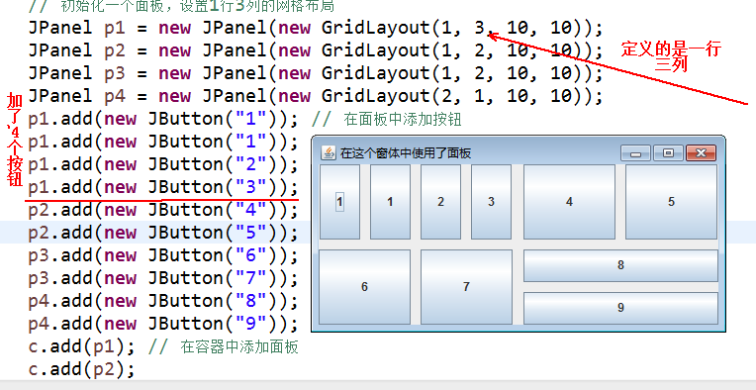Click the large button labeled 7

coord(466,287)
